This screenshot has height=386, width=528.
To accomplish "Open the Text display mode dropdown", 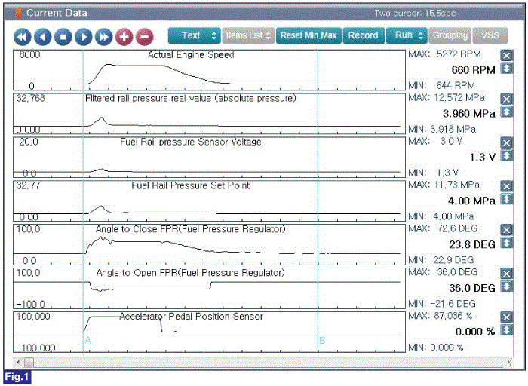I will click(195, 35).
